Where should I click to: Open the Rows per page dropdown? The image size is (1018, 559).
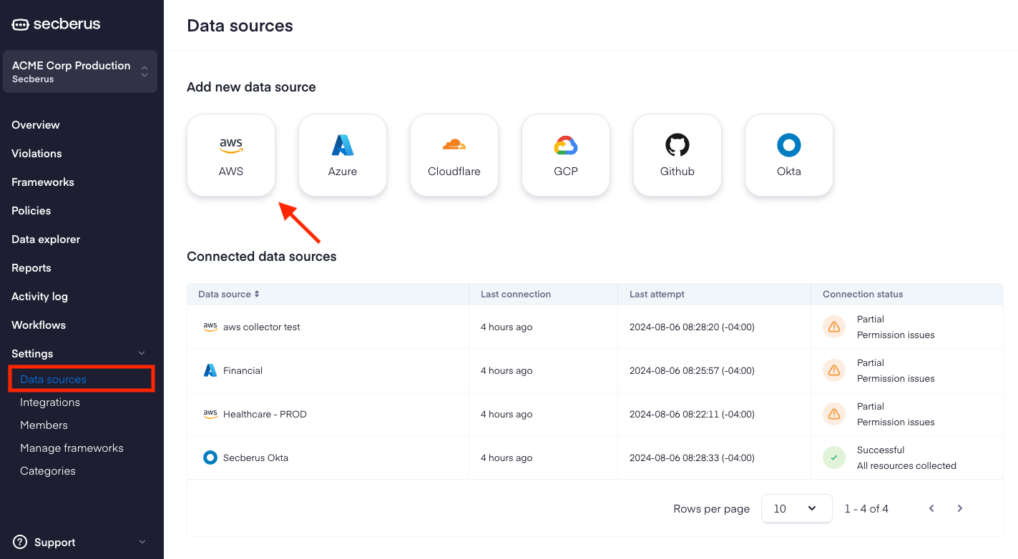tap(797, 508)
